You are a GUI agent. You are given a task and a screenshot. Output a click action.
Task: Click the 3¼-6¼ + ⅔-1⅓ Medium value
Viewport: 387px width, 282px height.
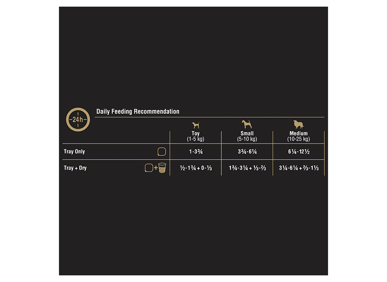(299, 168)
